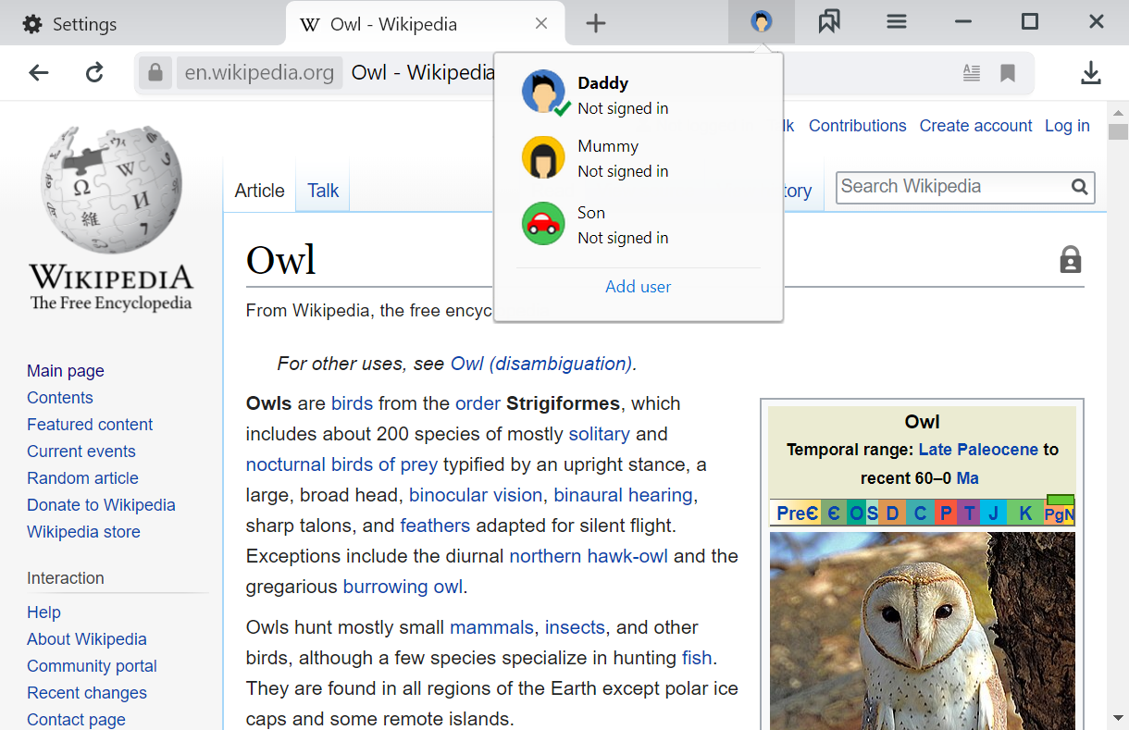This screenshot has height=730, width=1129.
Task: Click the en.wikipedia.org domain in address bar
Action: tap(259, 72)
